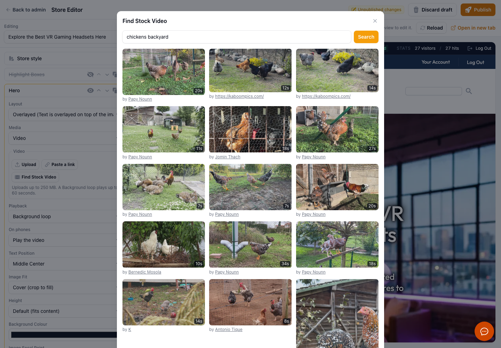Move Hero section down
The image size is (501, 348).
[x=107, y=90]
